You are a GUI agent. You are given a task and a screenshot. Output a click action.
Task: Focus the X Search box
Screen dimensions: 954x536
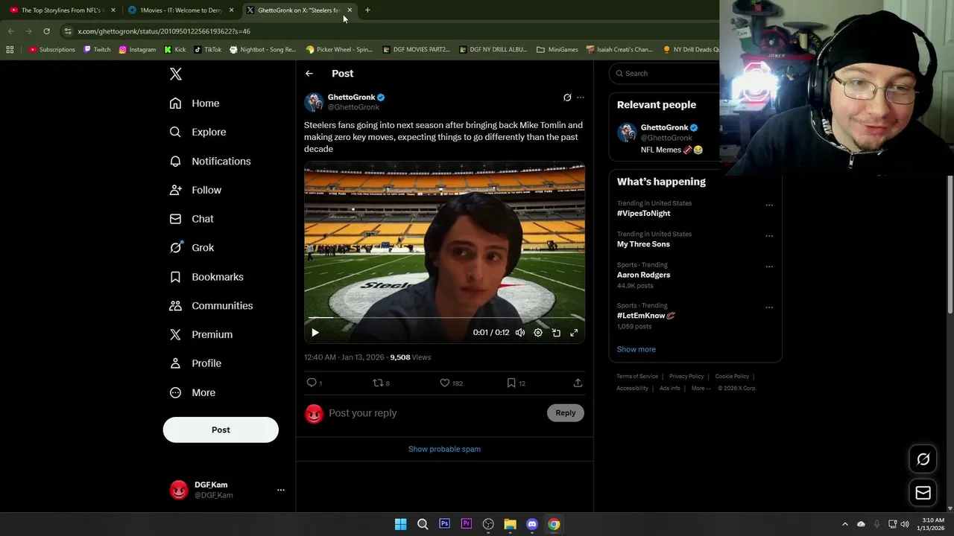pyautogui.click(x=666, y=74)
